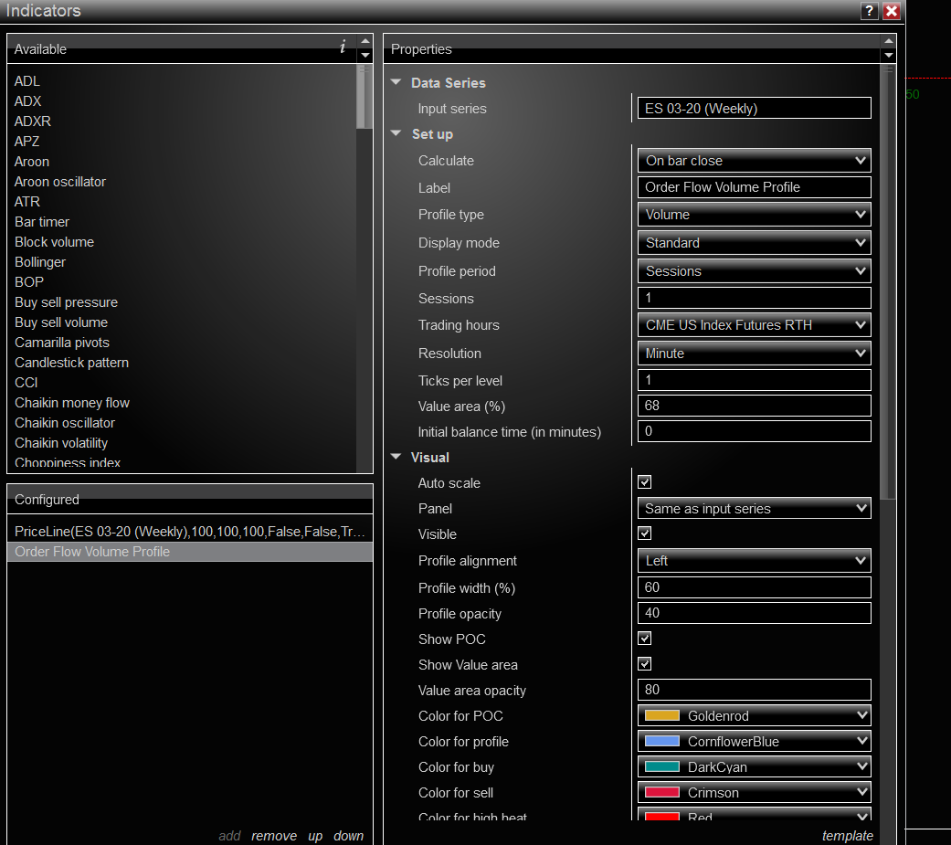Click the template link
This screenshot has width=951, height=845.
tap(847, 836)
